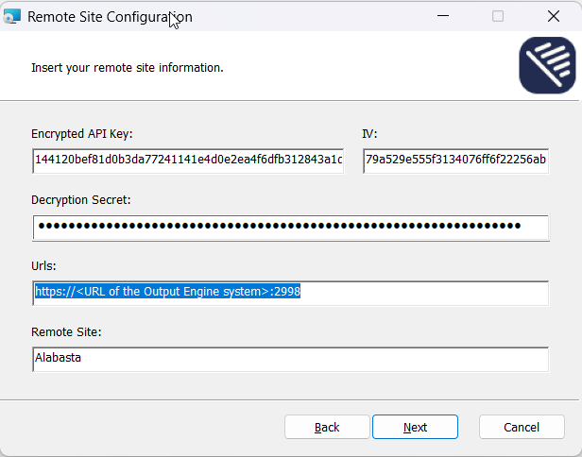Click the installer icon in title bar
The height and width of the screenshot is (457, 582).
[12, 17]
